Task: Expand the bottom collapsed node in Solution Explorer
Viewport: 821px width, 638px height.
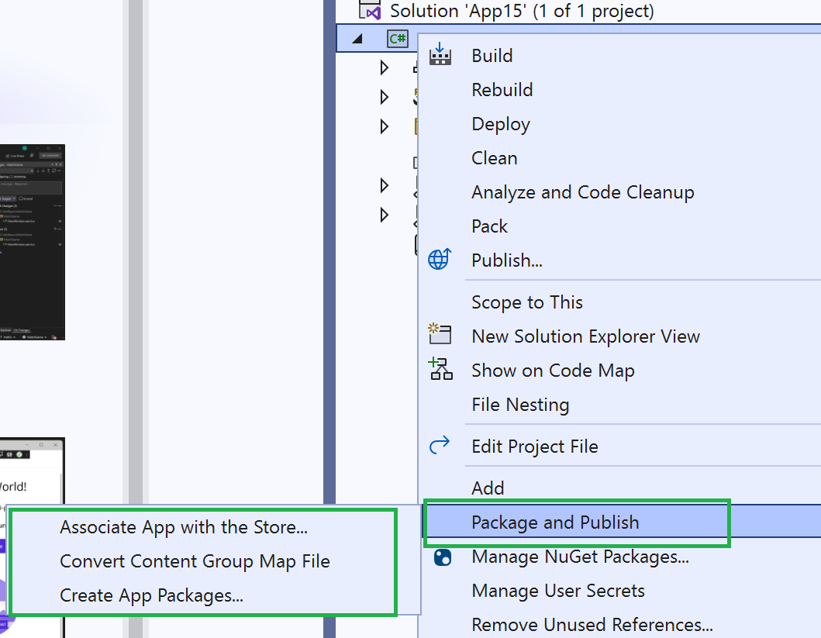Action: (384, 215)
